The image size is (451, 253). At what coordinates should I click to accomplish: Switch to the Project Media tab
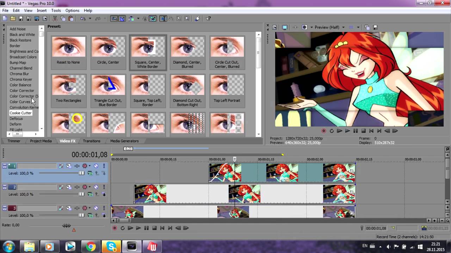tap(41, 141)
